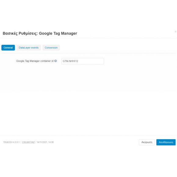Open the Conversion tab

point(51,48)
